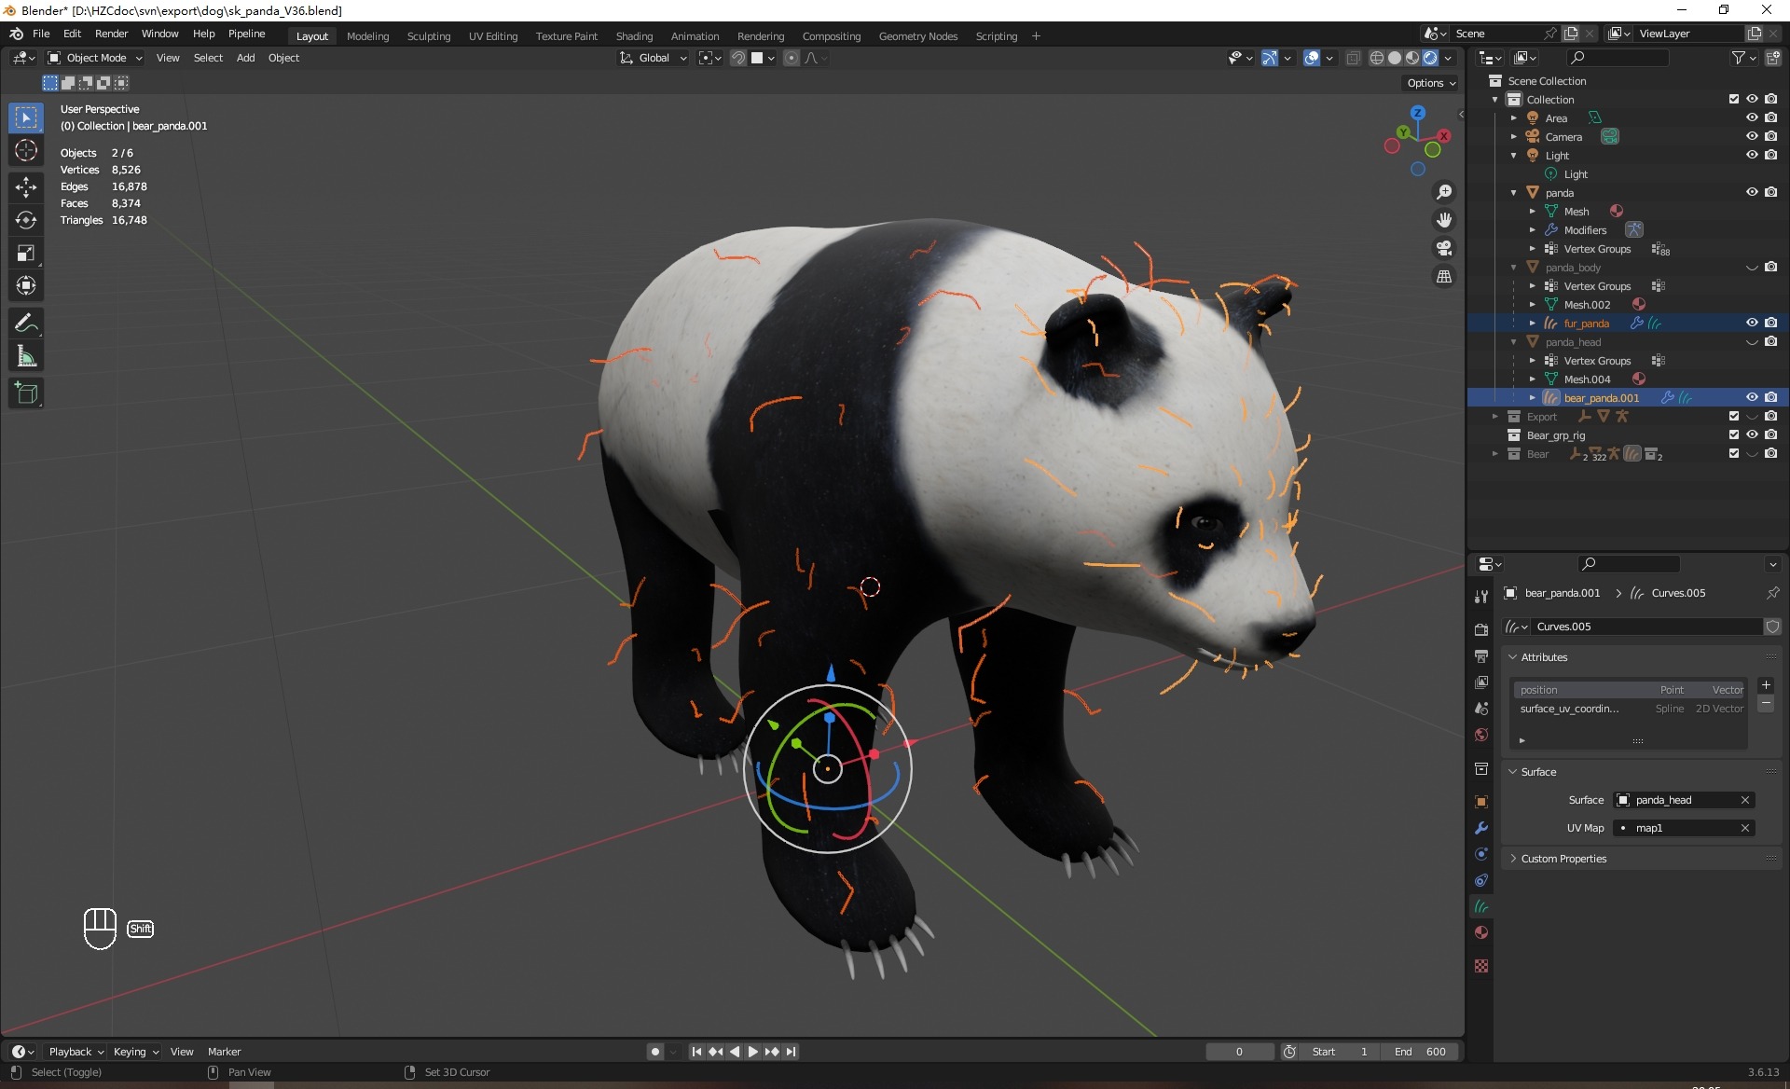The image size is (1790, 1089).
Task: Click the End frame 600 field
Action: (1420, 1052)
